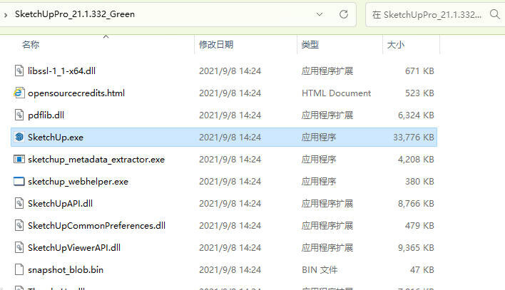
Task: Select the SketchUpCommonPreferences.dll file name
Action: pos(96,225)
